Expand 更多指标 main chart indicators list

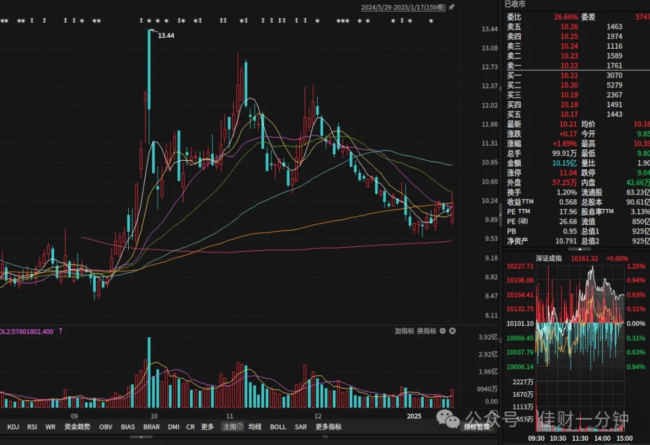pyautogui.click(x=329, y=427)
